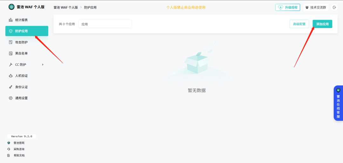Click the 雷池 WAF 个人版 breadcrumb
The height and width of the screenshot is (163, 343).
66,7
